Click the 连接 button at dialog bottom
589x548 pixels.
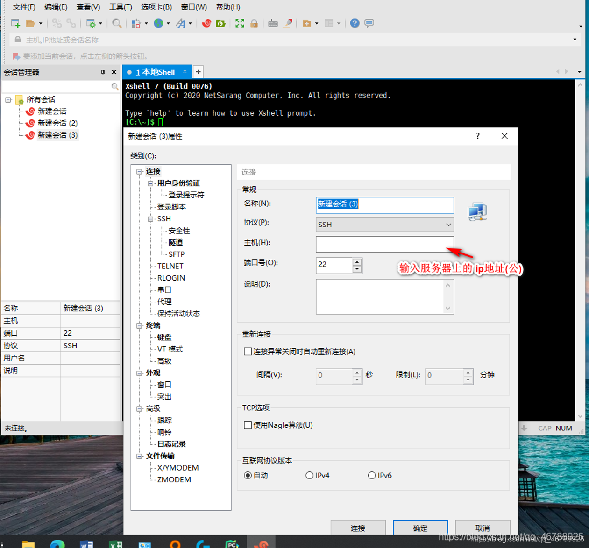(358, 528)
